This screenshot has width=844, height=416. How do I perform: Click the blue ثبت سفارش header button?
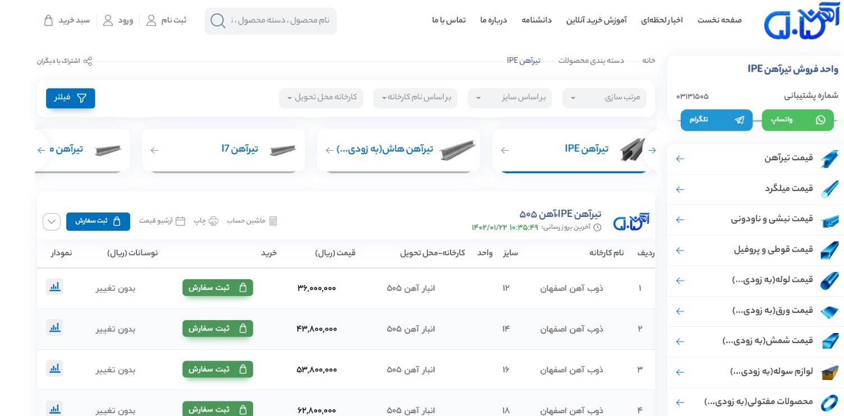coord(98,221)
